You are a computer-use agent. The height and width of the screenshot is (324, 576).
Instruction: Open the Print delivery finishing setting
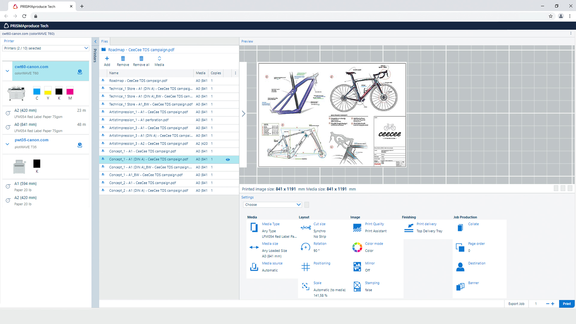409,228
